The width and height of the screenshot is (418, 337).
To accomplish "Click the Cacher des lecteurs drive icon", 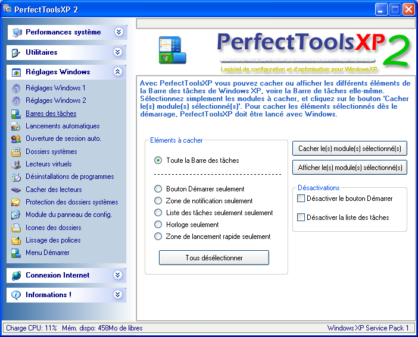I will [16, 190].
